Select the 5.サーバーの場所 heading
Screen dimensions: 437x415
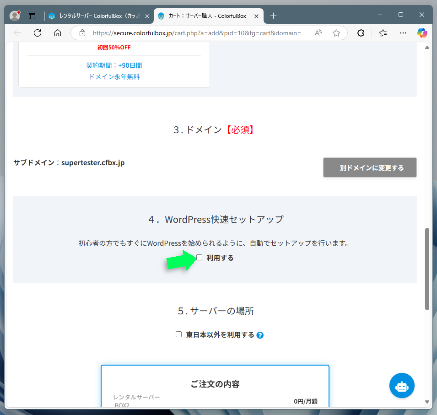coord(216,311)
